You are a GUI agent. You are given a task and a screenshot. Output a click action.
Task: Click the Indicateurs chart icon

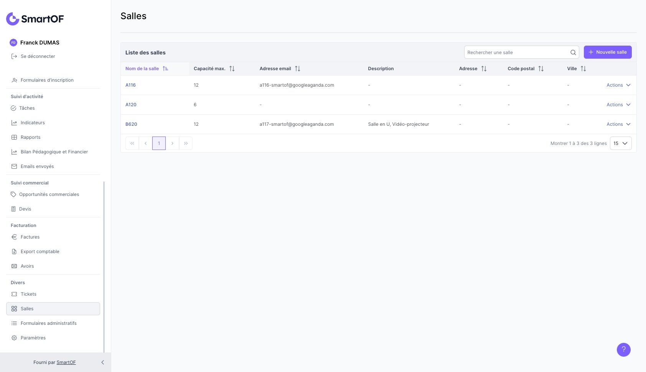(x=14, y=123)
